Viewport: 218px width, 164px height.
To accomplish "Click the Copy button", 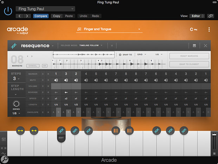I will (57, 16).
